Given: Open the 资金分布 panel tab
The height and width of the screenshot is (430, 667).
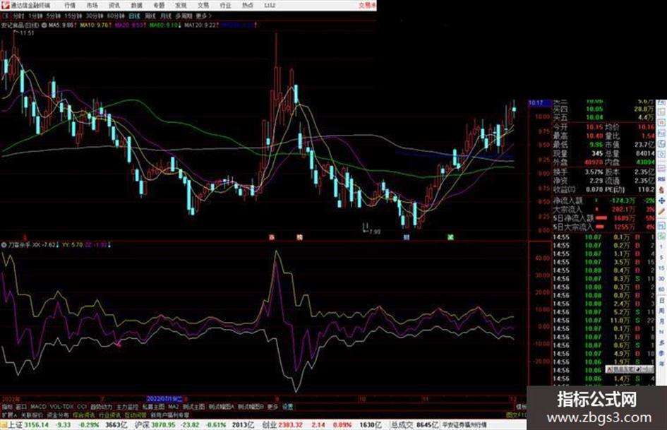Looking at the screenshot, I should pos(58,414).
